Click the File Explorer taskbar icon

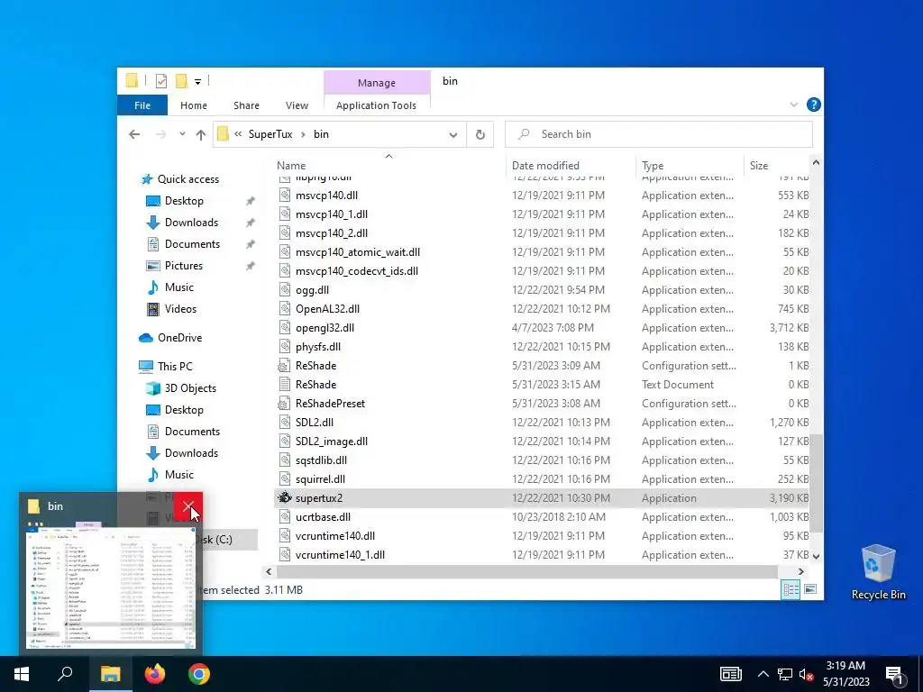click(110, 674)
